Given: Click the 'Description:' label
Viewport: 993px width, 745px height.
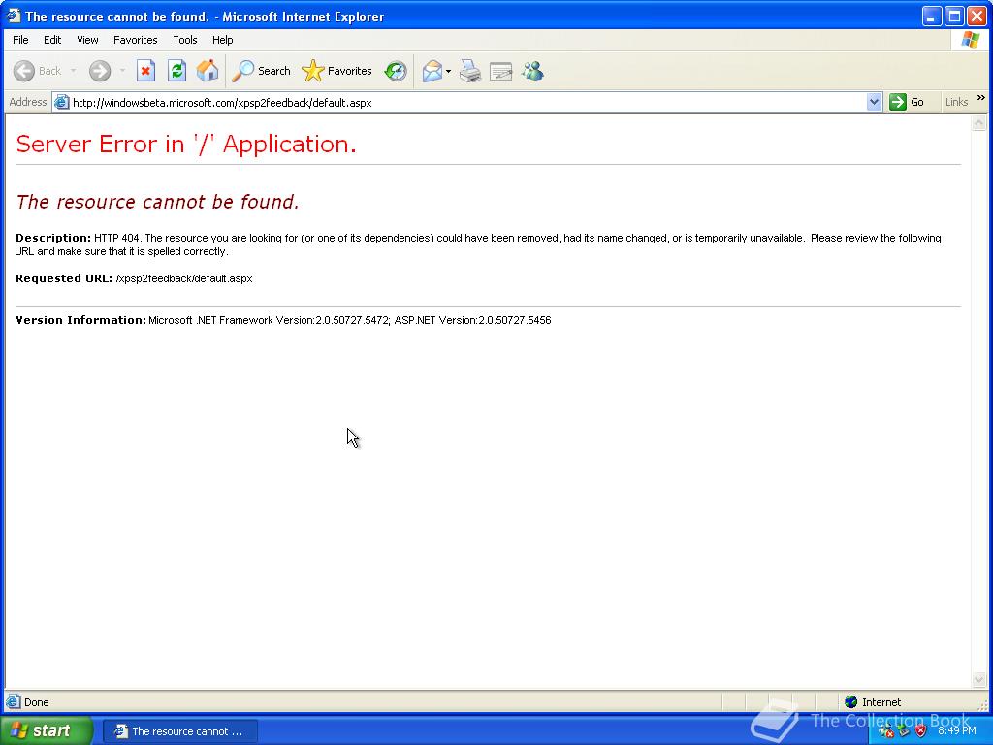Looking at the screenshot, I should tap(53, 239).
